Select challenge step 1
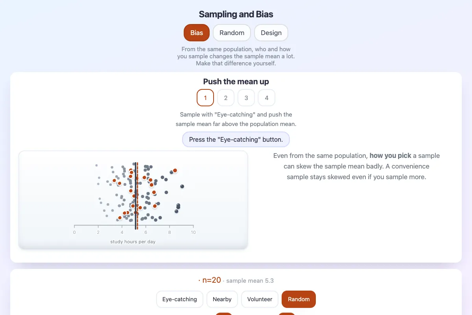This screenshot has width=472, height=315. 205,98
